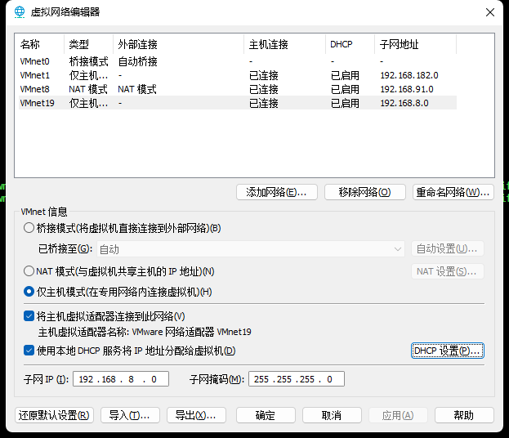
Task: Click the 导入 button
Action: [x=130, y=415]
